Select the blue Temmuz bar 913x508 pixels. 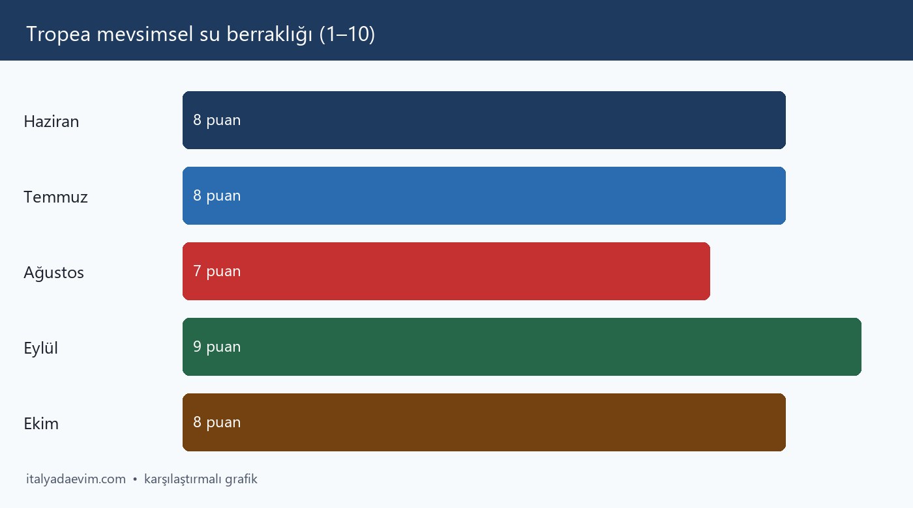pyautogui.click(x=484, y=196)
